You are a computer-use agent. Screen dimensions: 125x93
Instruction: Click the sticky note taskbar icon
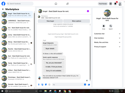(x=60, y=91)
